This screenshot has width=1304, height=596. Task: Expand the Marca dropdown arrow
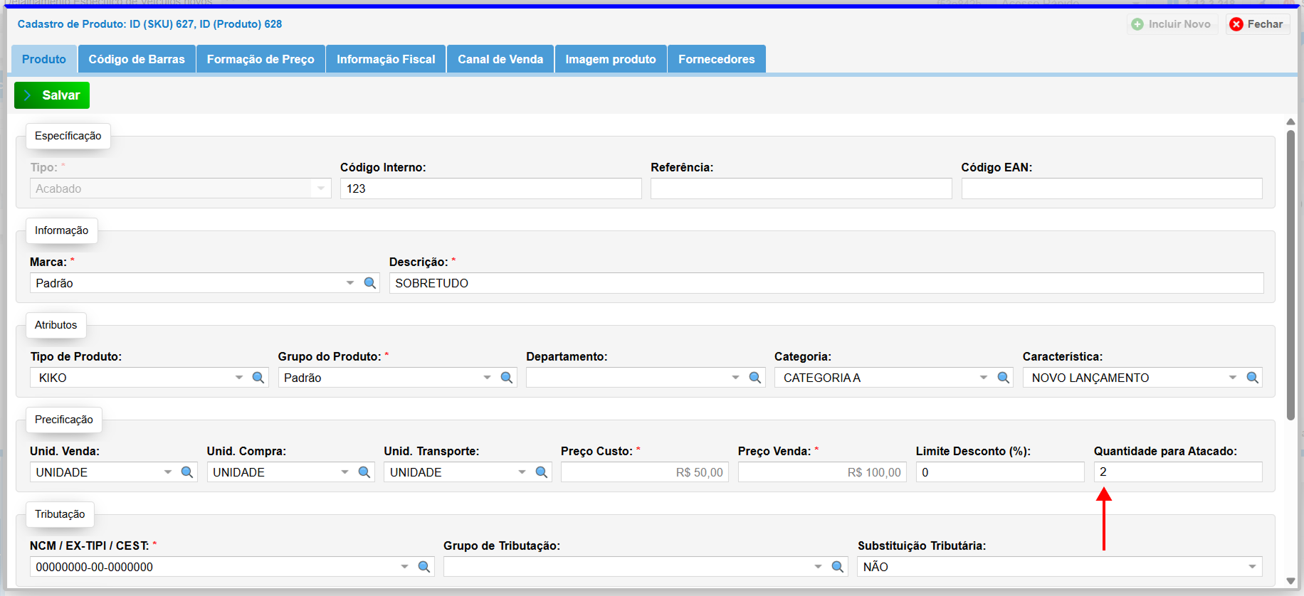click(350, 283)
